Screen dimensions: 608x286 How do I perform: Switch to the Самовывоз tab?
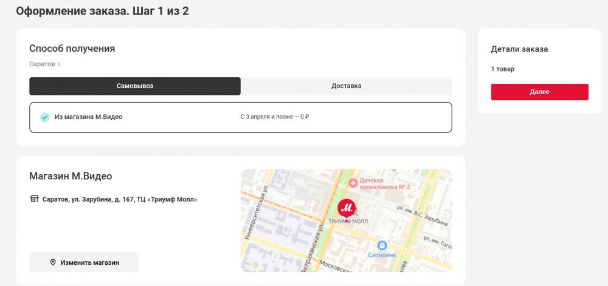pos(135,86)
